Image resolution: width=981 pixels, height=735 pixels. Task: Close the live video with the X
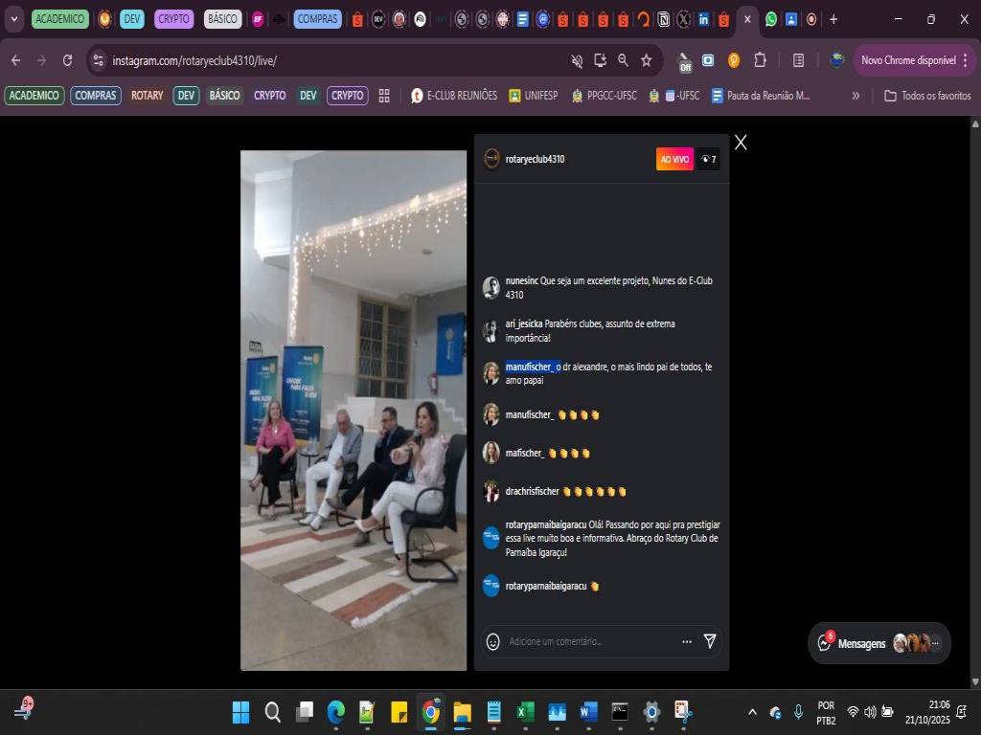point(741,143)
